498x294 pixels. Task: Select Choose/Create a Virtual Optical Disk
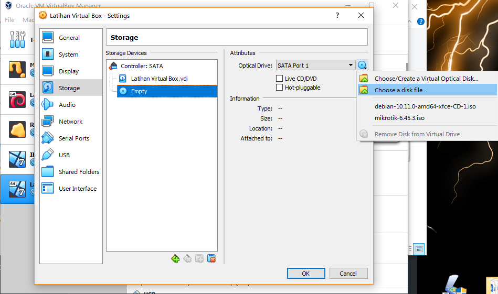[x=426, y=79]
